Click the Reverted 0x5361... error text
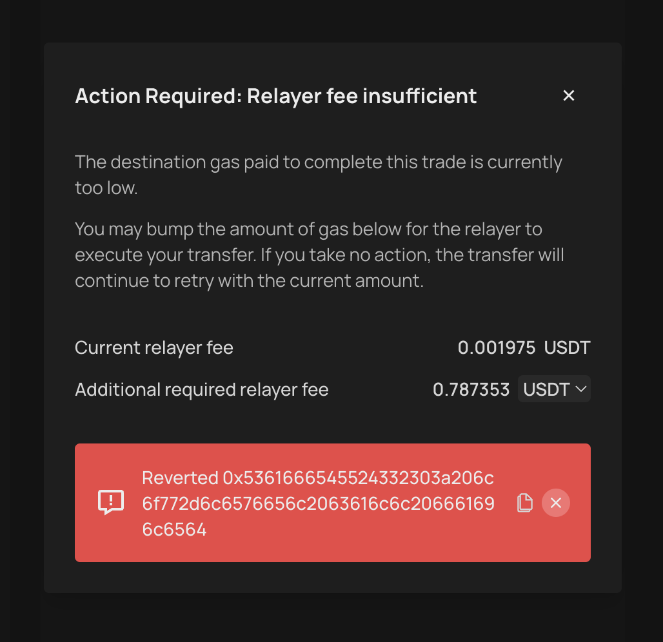This screenshot has width=663, height=642. pos(319,503)
